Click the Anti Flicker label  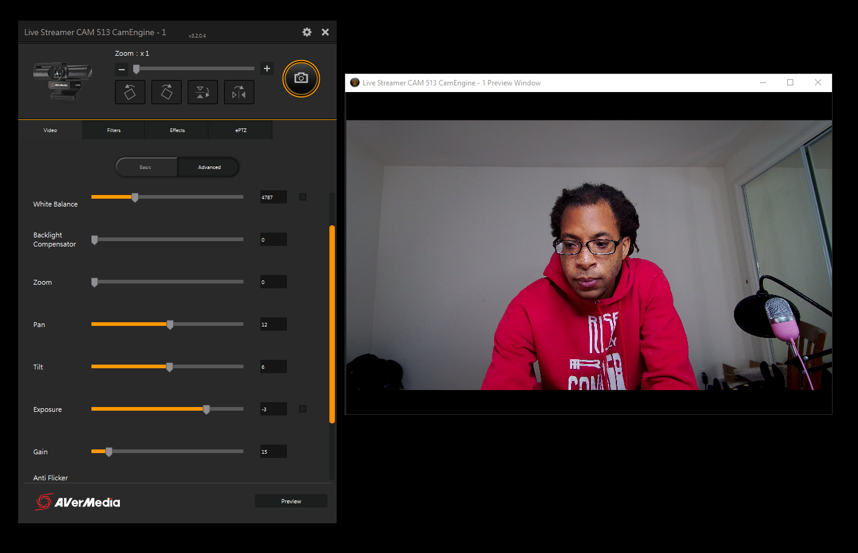pyautogui.click(x=50, y=478)
